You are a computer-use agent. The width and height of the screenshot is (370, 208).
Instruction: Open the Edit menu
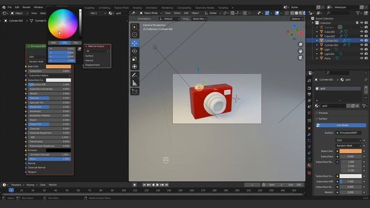click(17, 8)
